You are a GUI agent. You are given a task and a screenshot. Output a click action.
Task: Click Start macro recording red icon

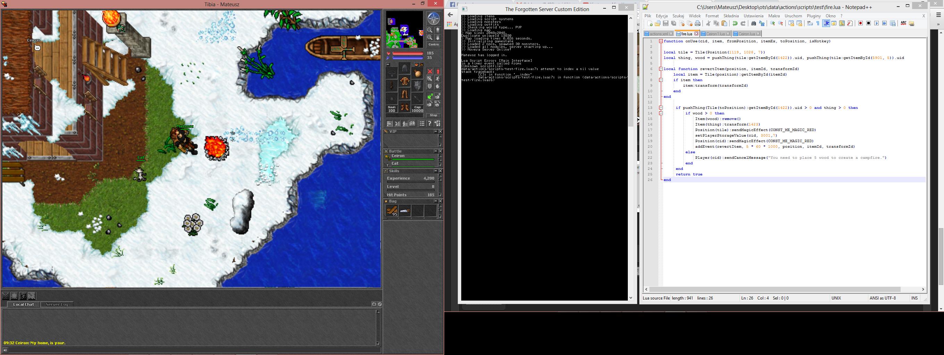tap(861, 24)
